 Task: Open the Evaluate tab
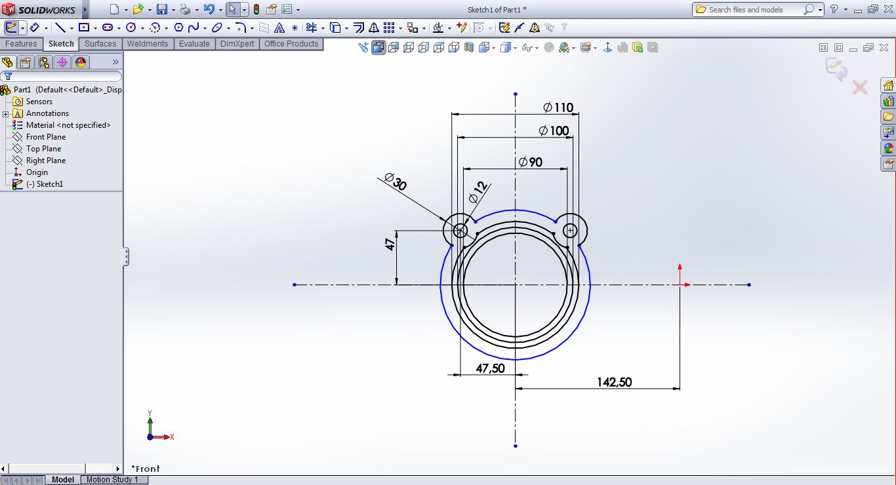tap(194, 44)
